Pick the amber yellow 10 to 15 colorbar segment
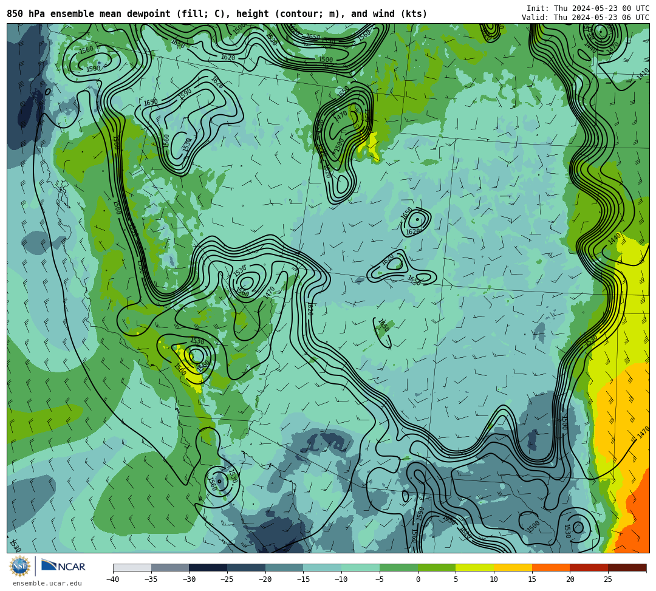Image resolution: width=656 pixels, height=591 pixels. click(x=513, y=567)
